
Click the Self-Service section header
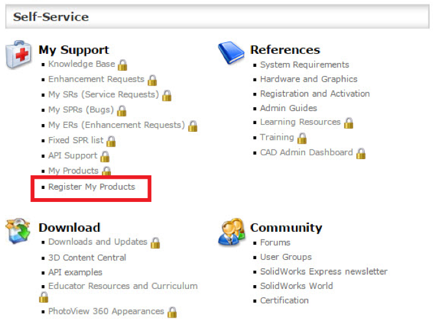51,16
